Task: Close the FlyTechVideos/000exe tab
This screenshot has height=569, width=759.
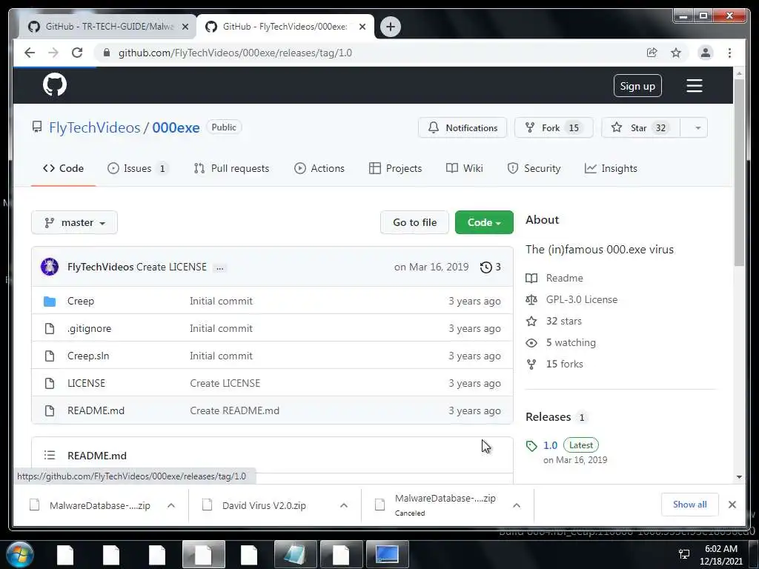Action: point(362,27)
